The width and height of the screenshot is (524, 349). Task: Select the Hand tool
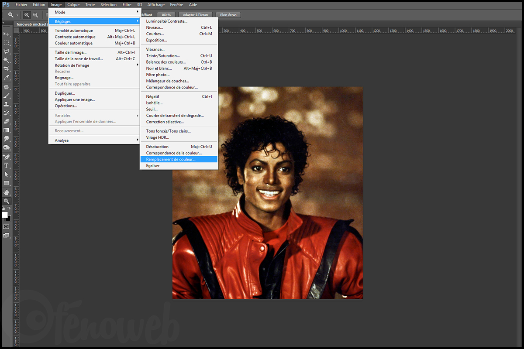pos(7,192)
